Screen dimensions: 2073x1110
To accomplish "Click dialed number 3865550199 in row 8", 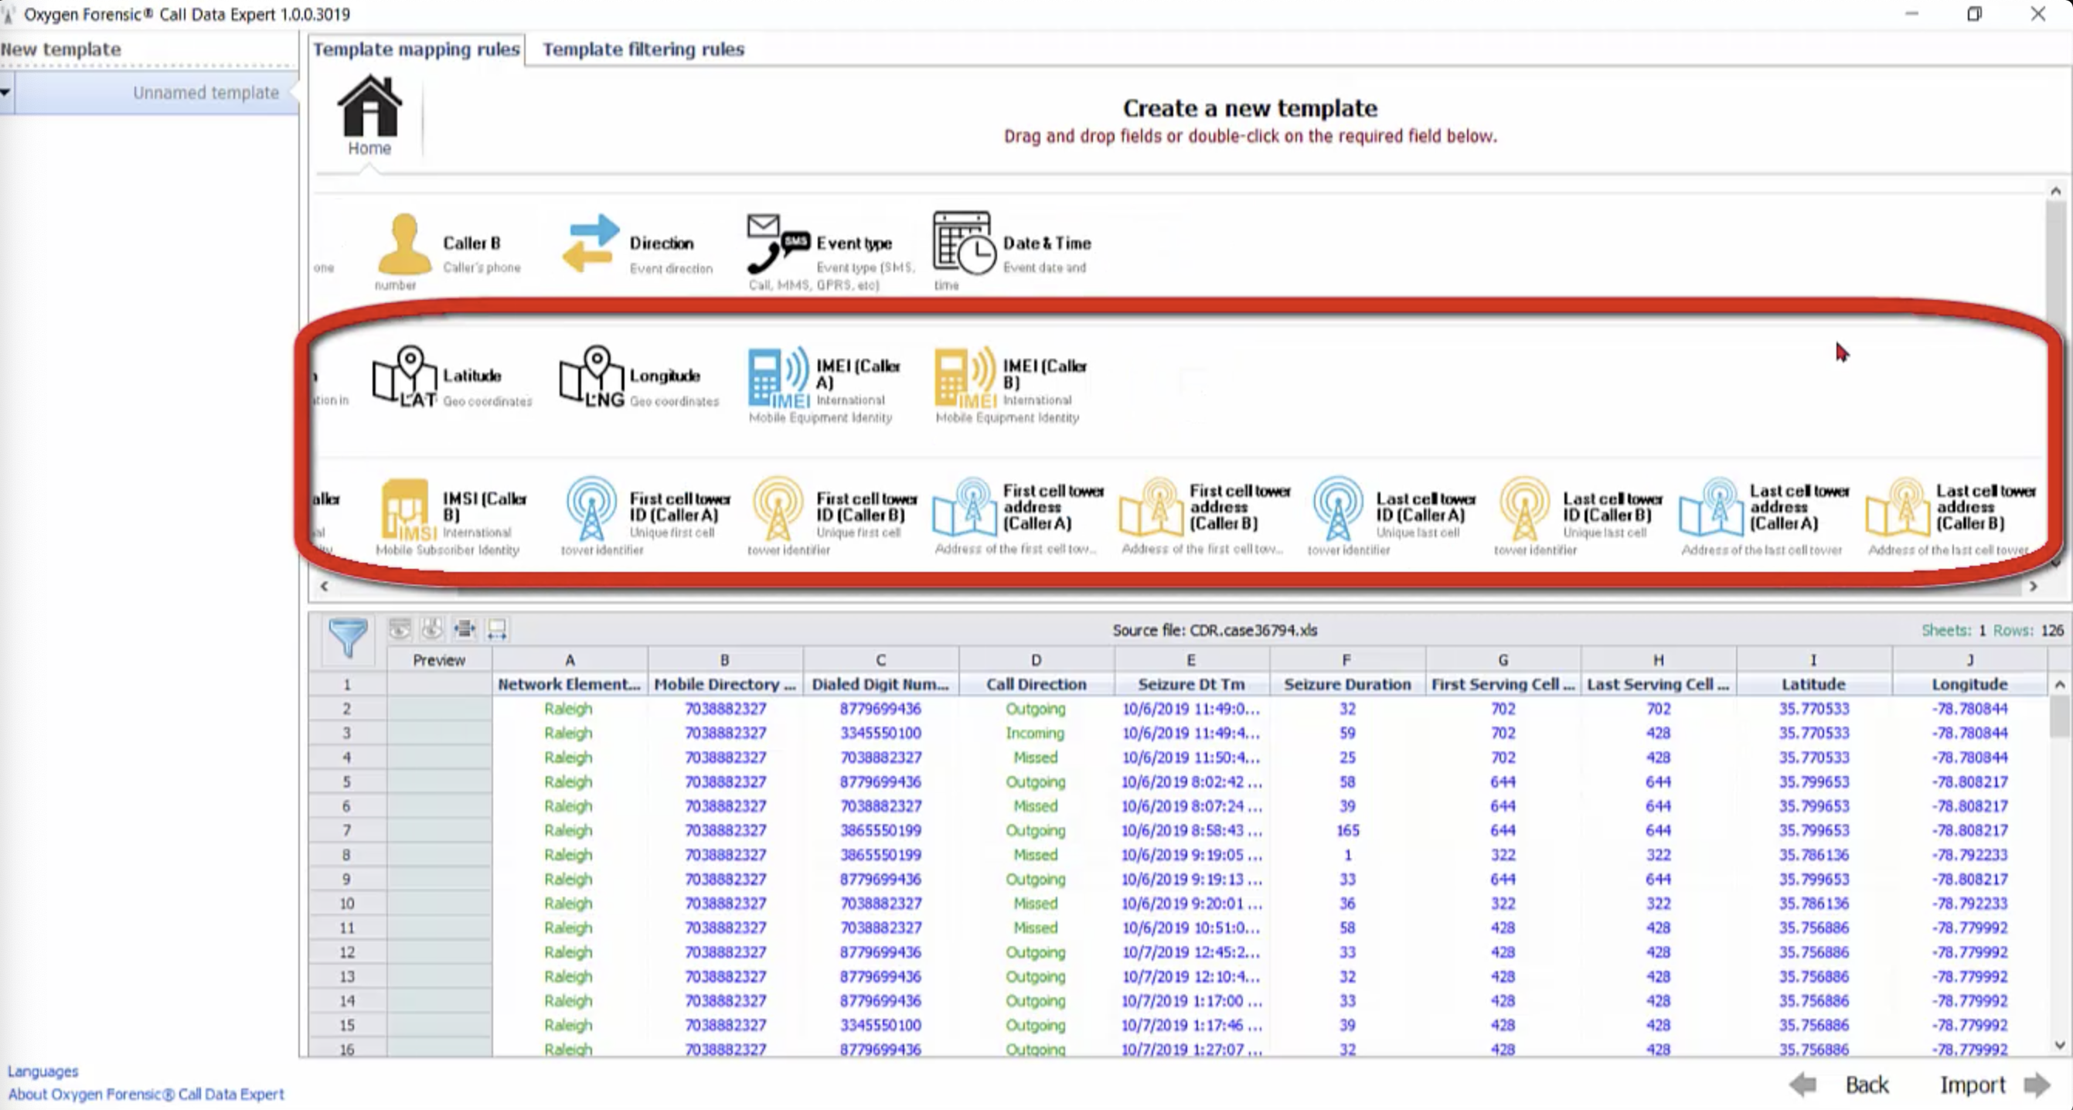I will pos(880,854).
